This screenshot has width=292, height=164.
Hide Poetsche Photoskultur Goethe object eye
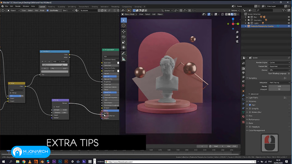(x=289, y=26)
